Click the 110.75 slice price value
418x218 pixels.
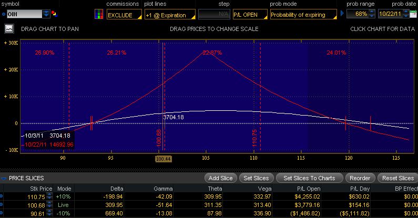pos(36,197)
